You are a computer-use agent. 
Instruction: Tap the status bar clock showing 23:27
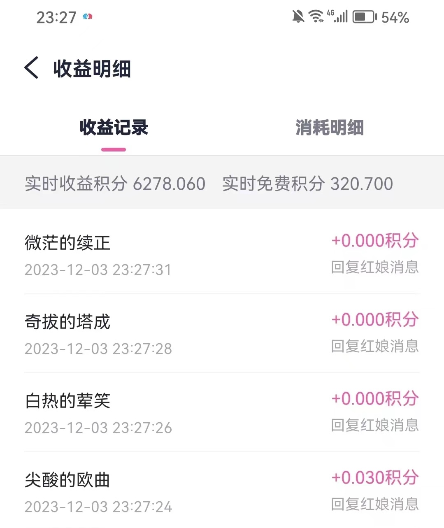coord(56,17)
